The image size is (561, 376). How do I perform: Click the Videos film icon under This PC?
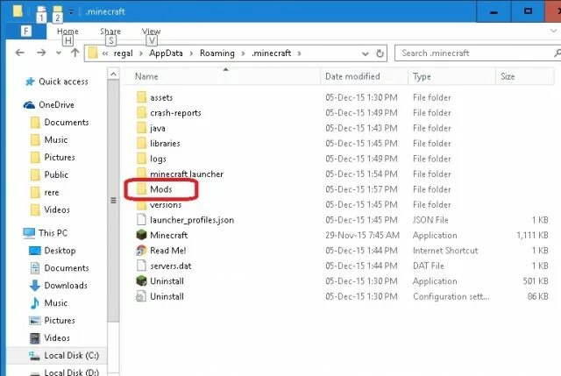point(35,337)
